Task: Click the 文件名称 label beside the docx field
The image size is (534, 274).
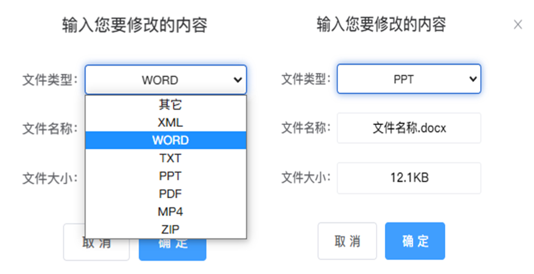Action: pos(305,128)
